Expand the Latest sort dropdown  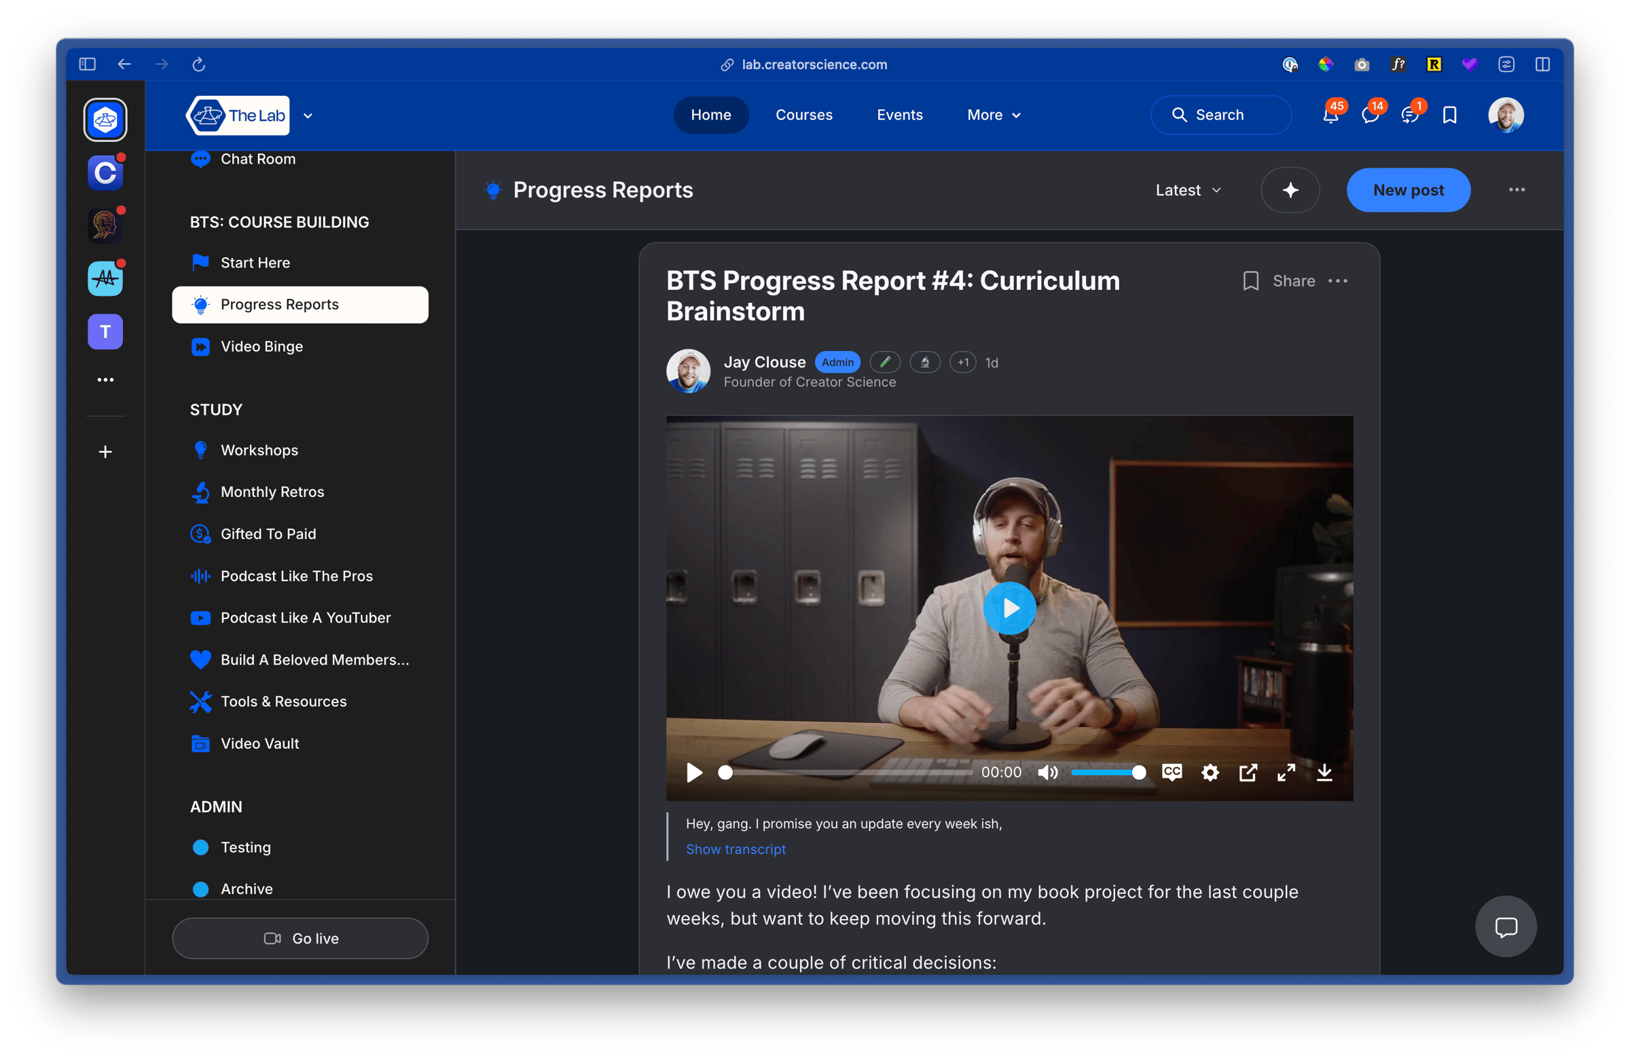pos(1189,190)
